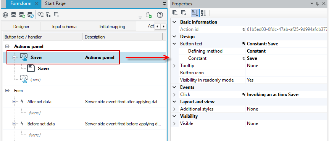
Task: Select (none) under Before set data
Action: pos(34,135)
